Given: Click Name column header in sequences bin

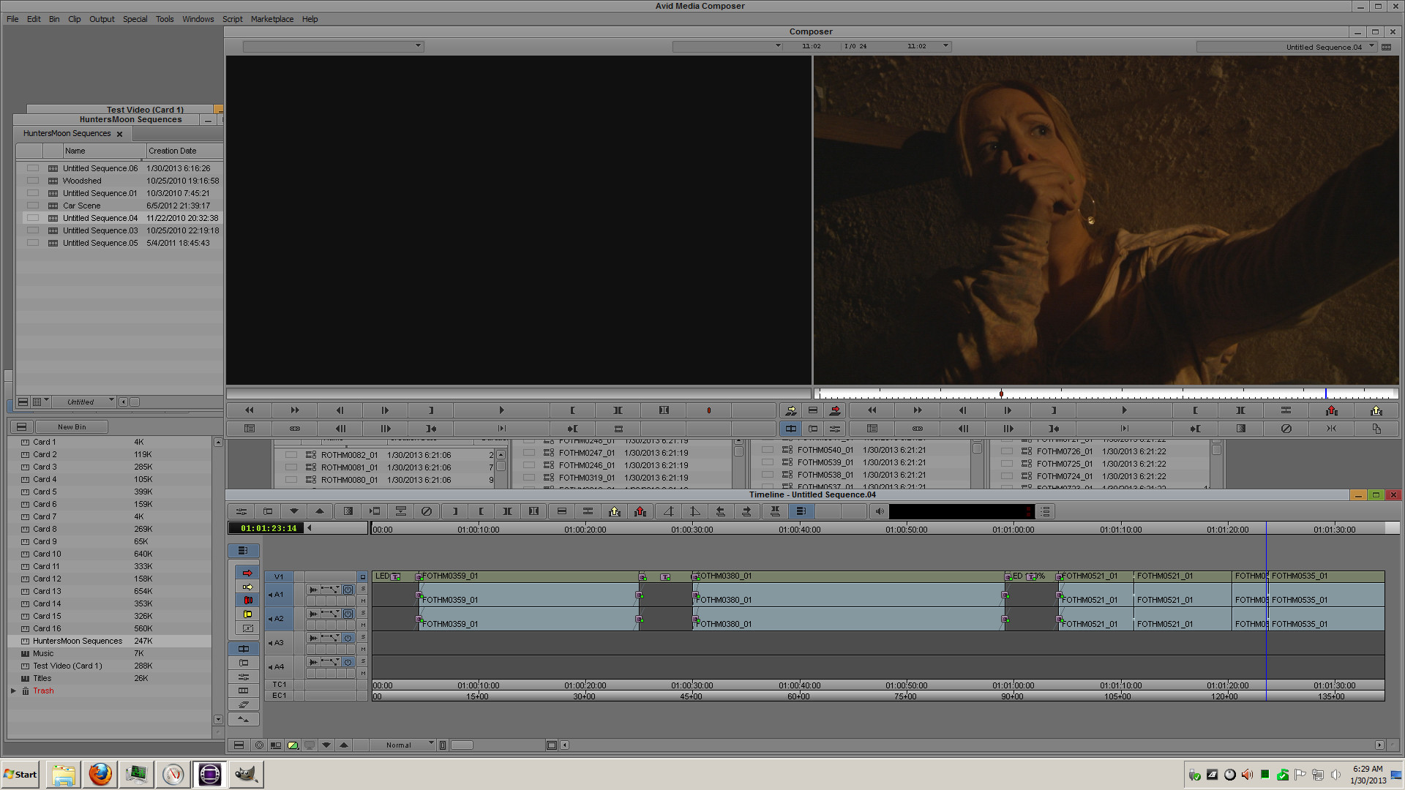Looking at the screenshot, I should (x=105, y=151).
